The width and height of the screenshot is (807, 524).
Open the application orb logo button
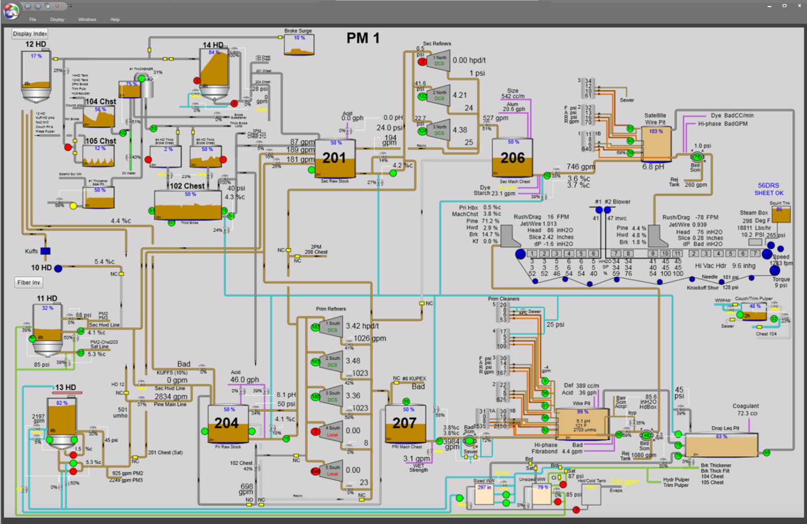point(11,11)
